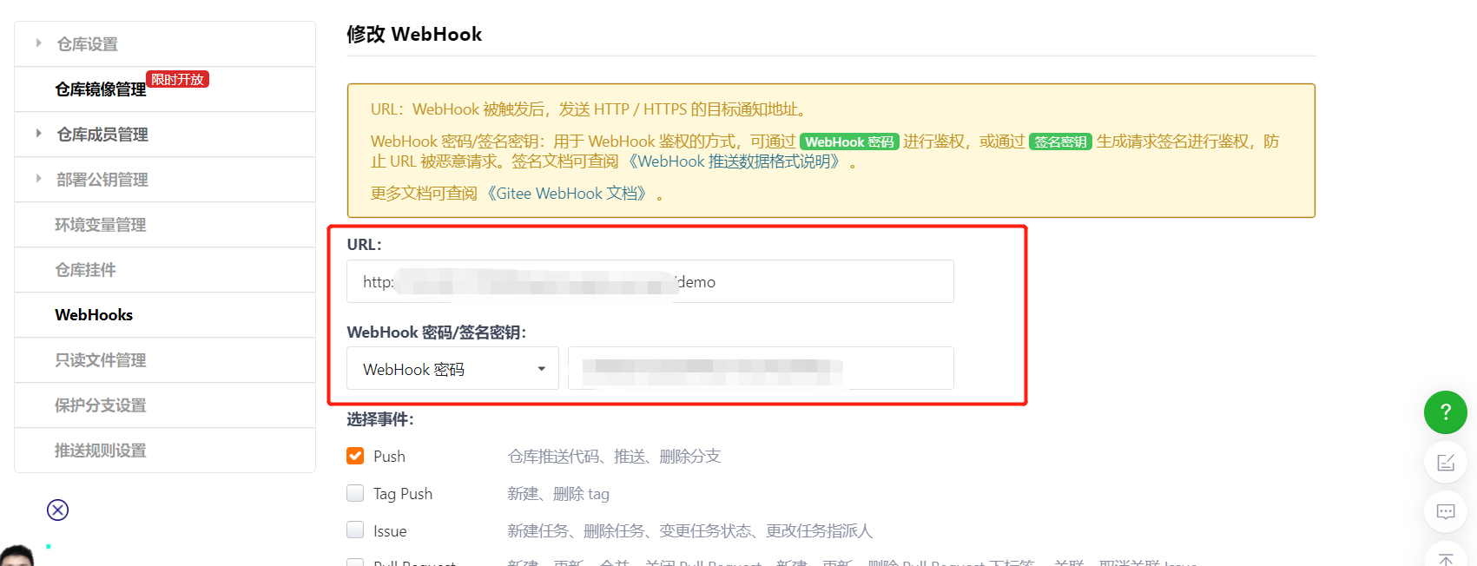Click the green 签名密钥 label tag
Image resolution: width=1477 pixels, height=566 pixels.
tap(1060, 141)
